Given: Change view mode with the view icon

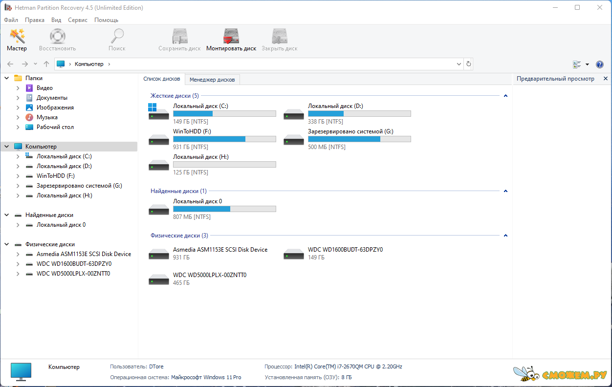Looking at the screenshot, I should (577, 64).
